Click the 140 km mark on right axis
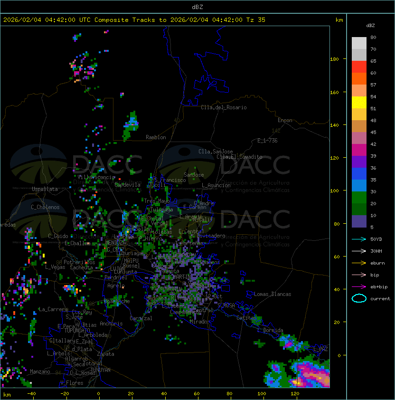 (334, 125)
